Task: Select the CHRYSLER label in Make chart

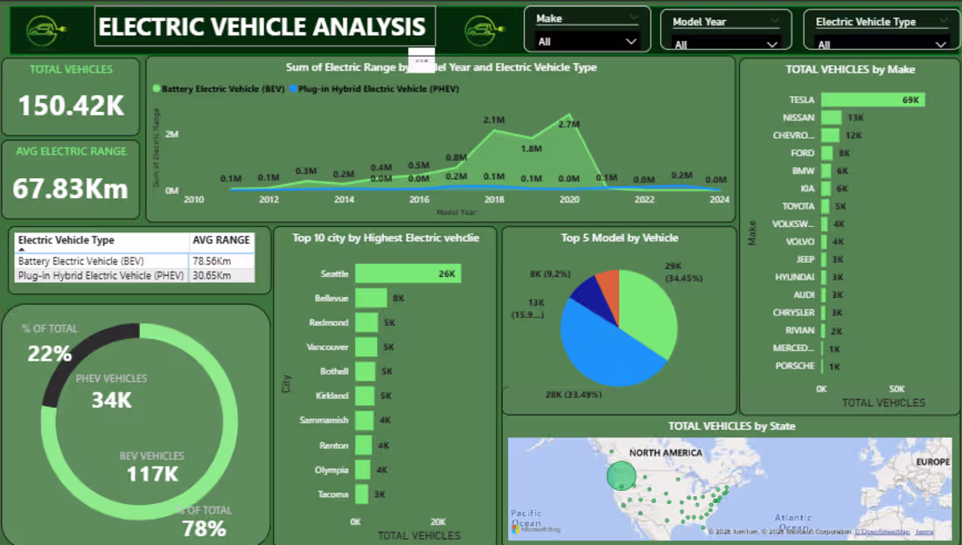Action: coord(793,313)
